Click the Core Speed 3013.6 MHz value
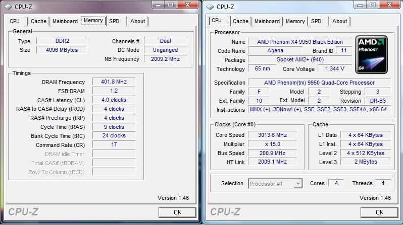403x225 pixels. (x=272, y=135)
